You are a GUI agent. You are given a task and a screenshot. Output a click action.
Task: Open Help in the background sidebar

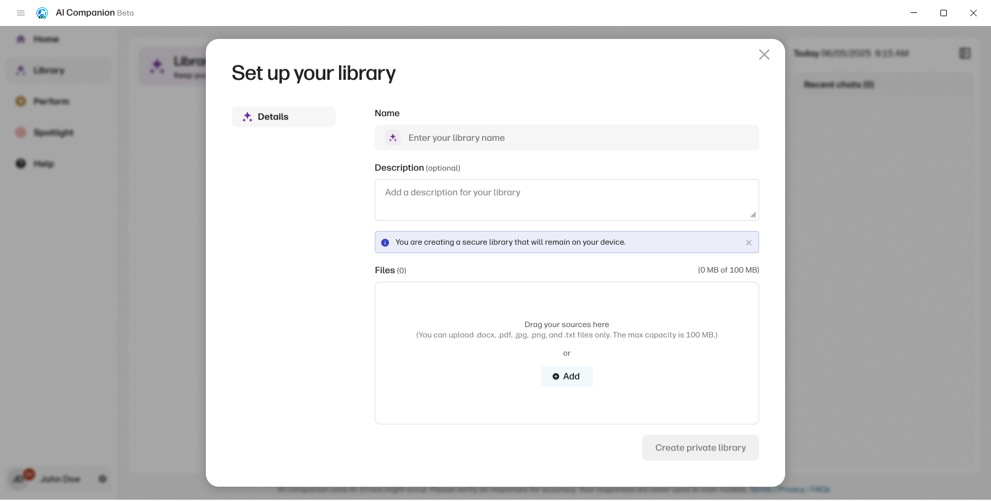(x=58, y=164)
